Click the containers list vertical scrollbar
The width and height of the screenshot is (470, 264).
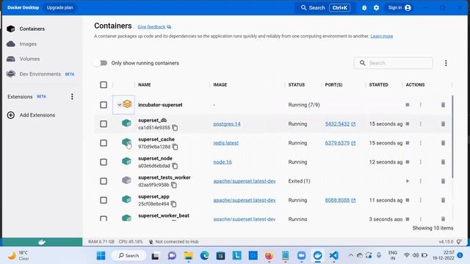[452, 136]
